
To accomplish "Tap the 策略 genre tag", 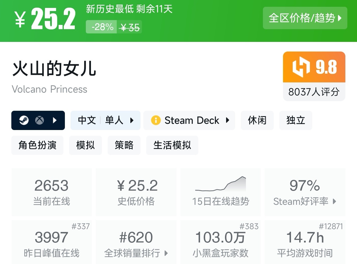I will click(124, 145).
